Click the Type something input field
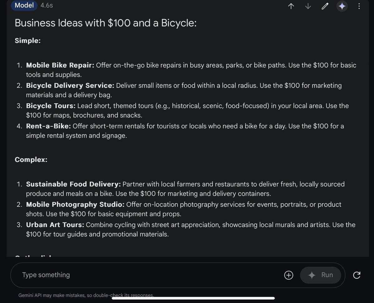The height and width of the screenshot is (303, 374). click(46, 275)
